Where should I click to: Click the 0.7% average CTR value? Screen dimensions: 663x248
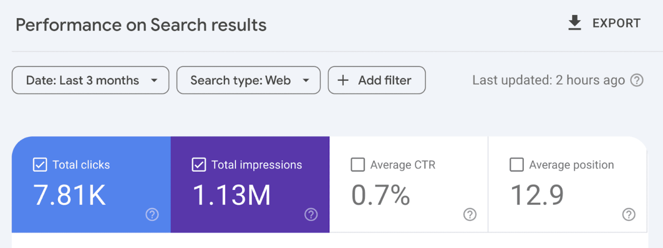click(381, 195)
